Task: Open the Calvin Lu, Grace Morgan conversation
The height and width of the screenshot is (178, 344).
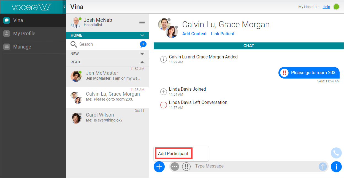Action: point(107,98)
